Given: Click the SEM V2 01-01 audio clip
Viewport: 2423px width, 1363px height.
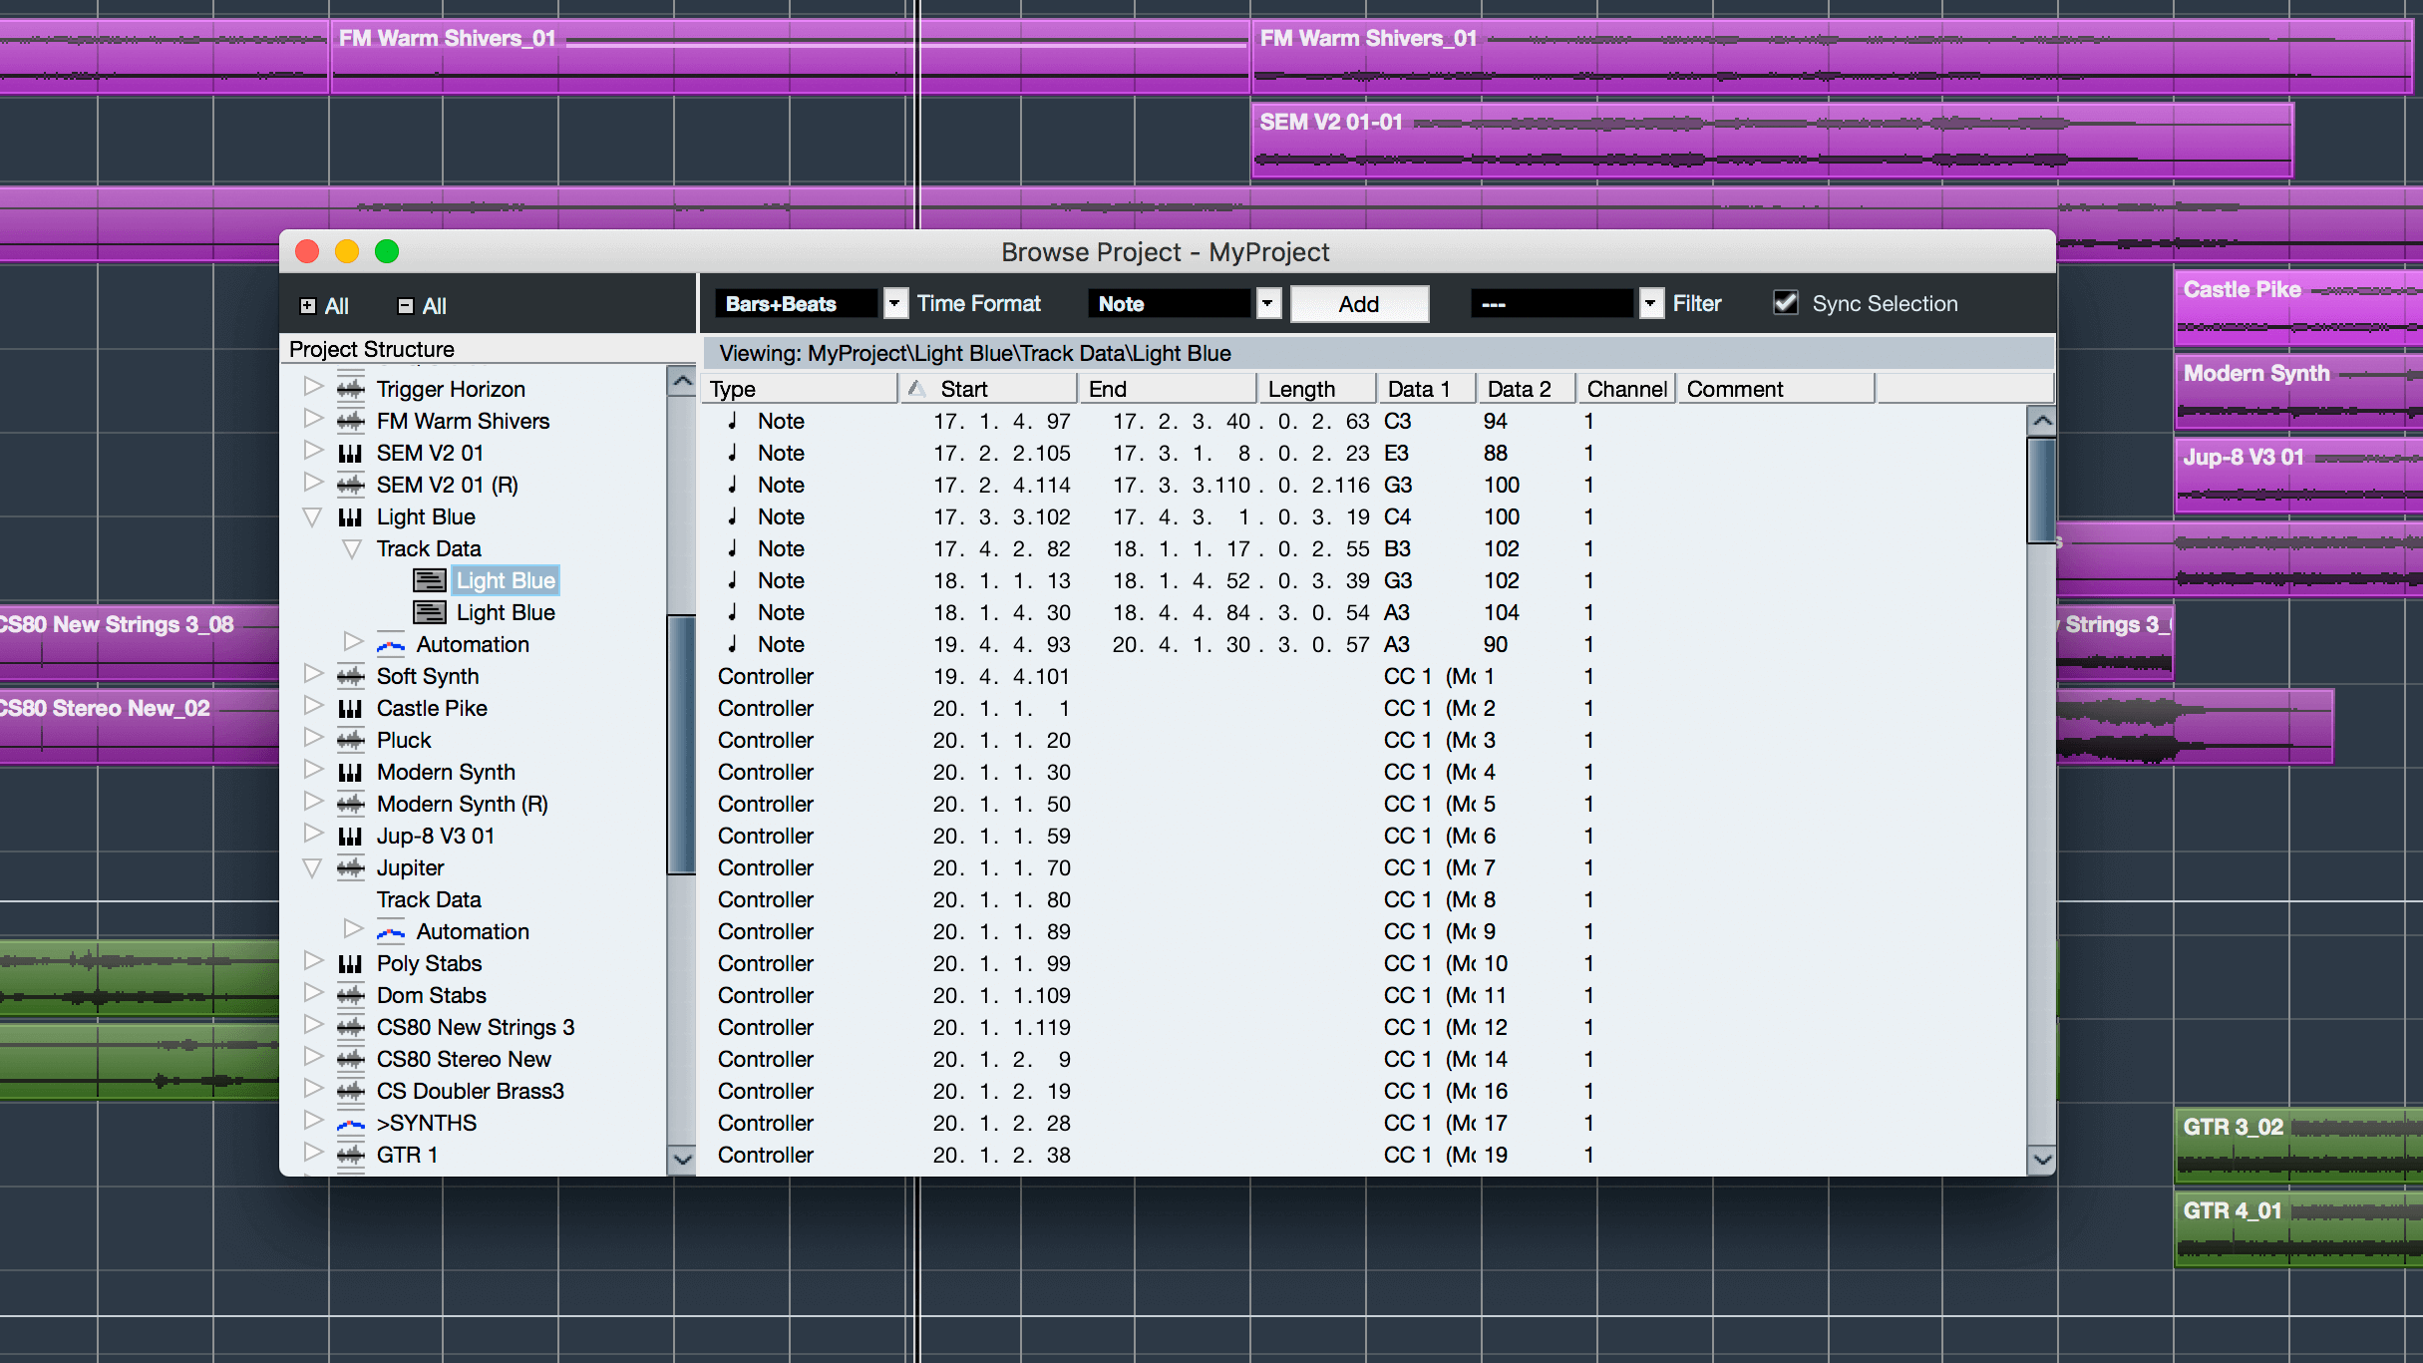Looking at the screenshot, I should pyautogui.click(x=1772, y=141).
